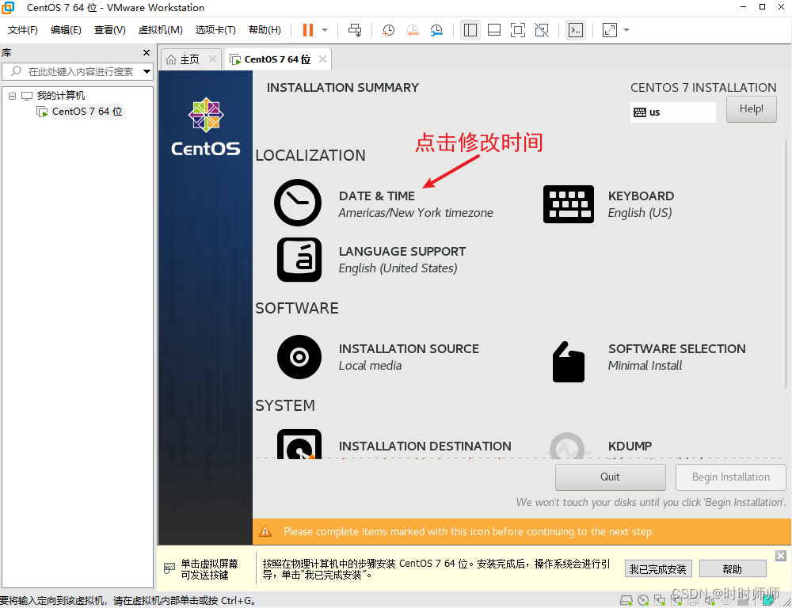Open KEYBOARD English (US) settings
The image size is (792, 608).
(x=641, y=204)
